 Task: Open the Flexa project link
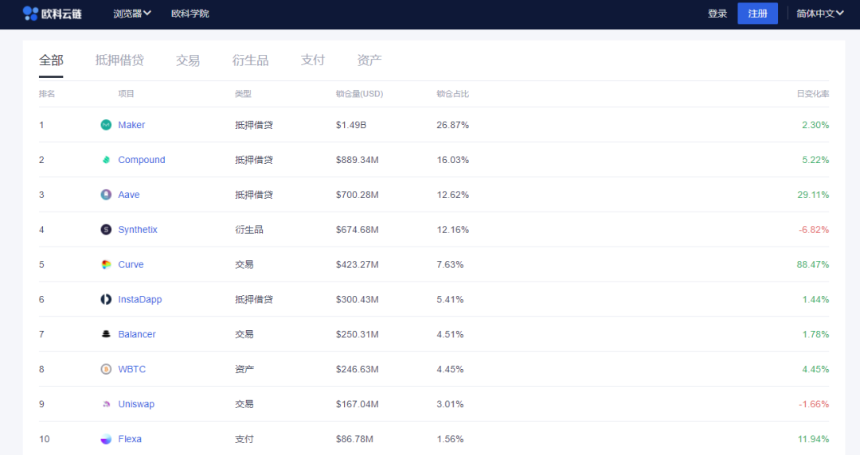pyautogui.click(x=130, y=439)
